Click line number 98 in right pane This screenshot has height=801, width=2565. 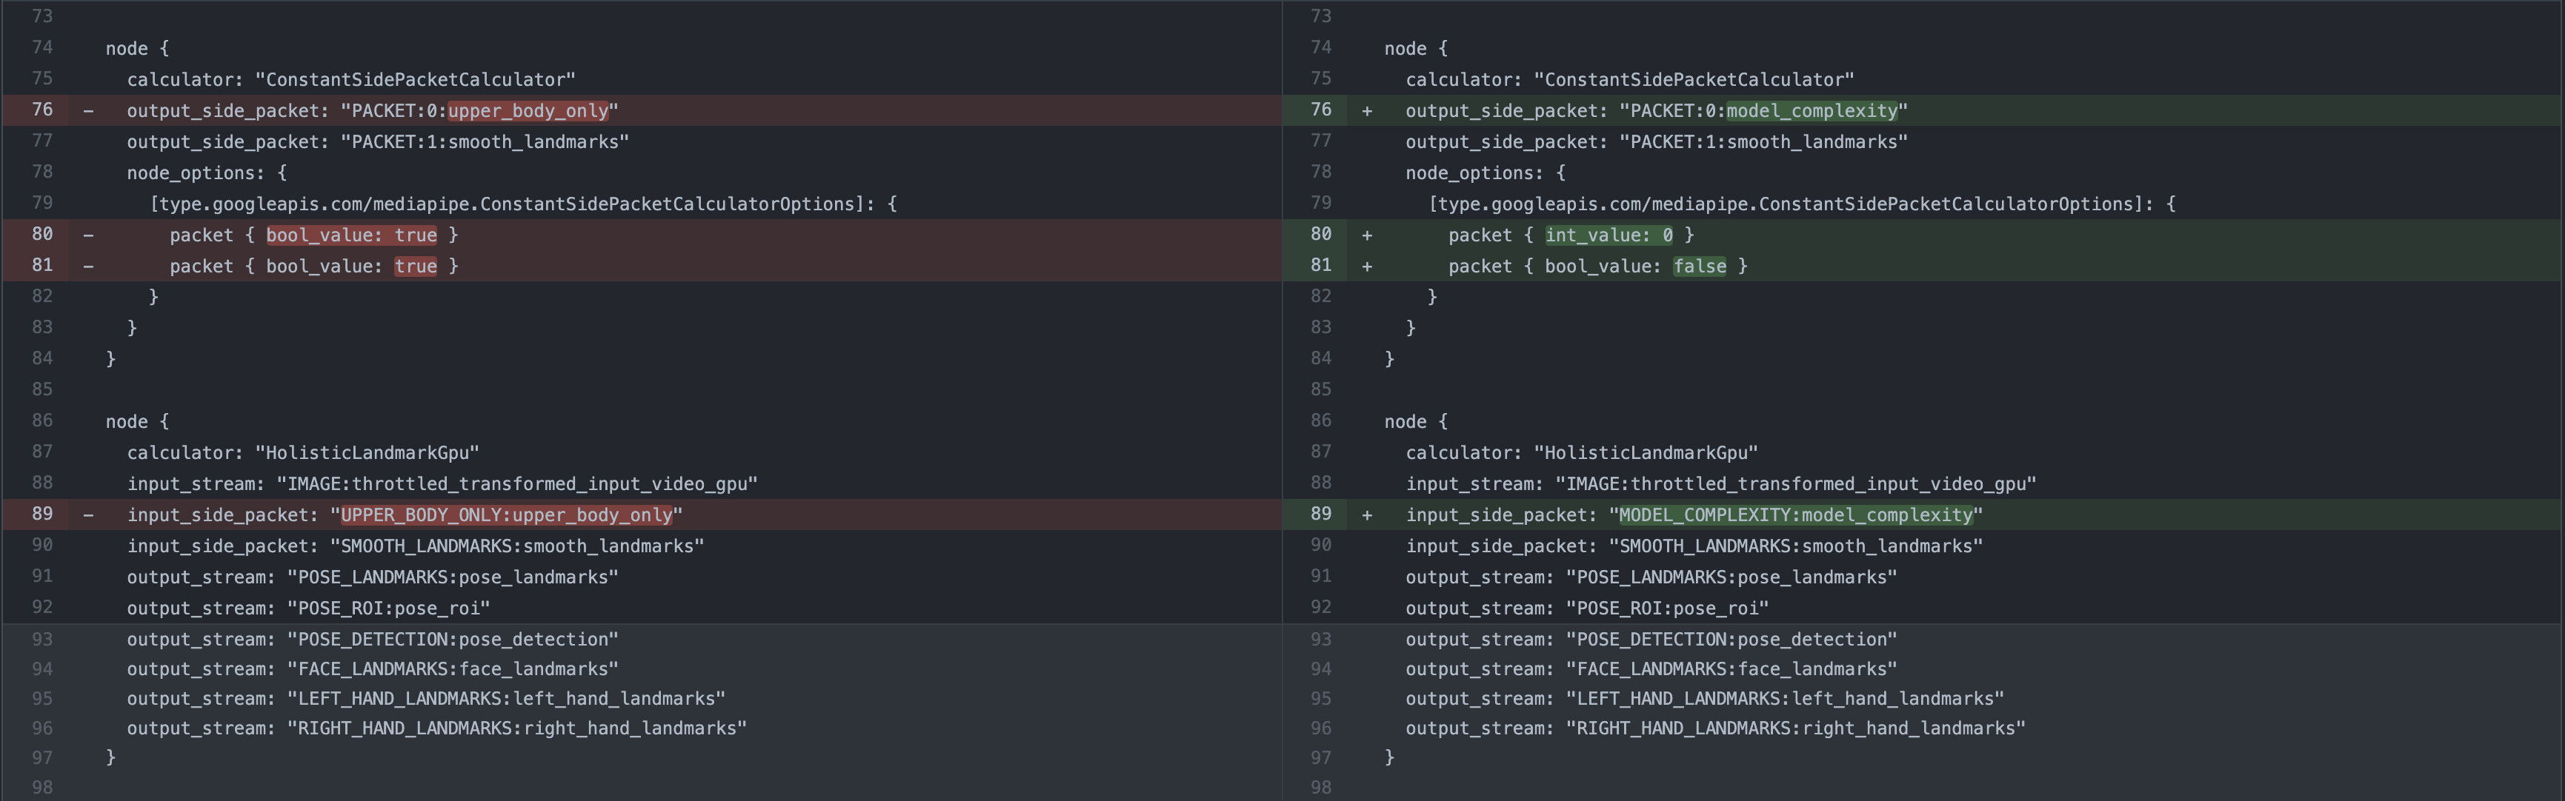(1320, 787)
